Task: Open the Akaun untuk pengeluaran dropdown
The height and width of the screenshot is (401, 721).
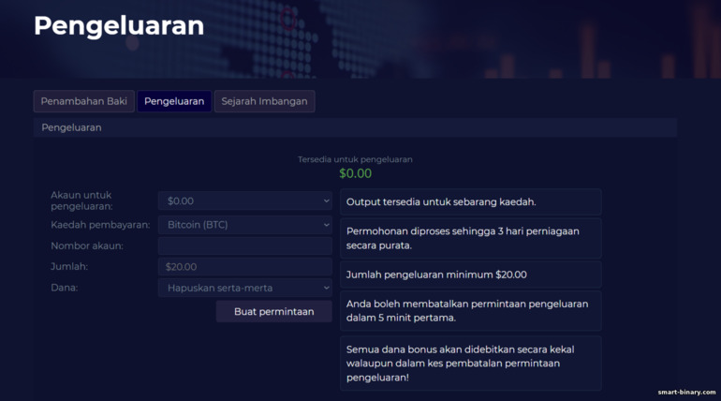Action: [245, 200]
